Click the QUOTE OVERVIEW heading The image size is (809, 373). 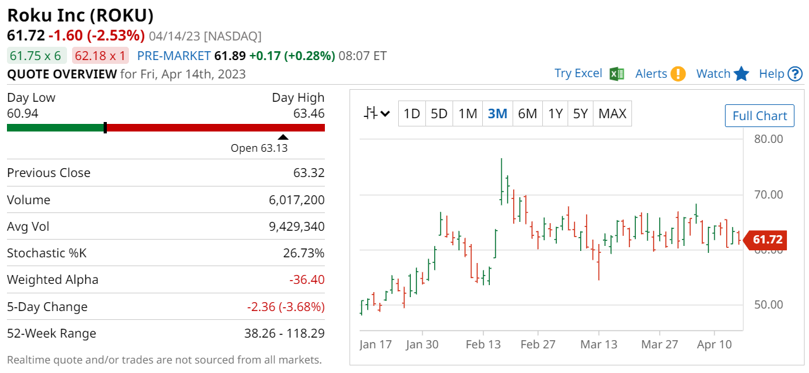tap(62, 74)
